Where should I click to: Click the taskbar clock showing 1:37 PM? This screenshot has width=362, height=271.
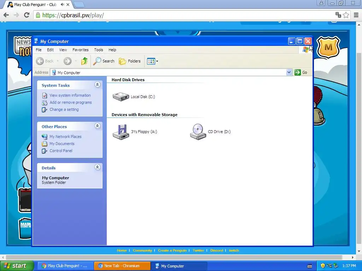349,266
